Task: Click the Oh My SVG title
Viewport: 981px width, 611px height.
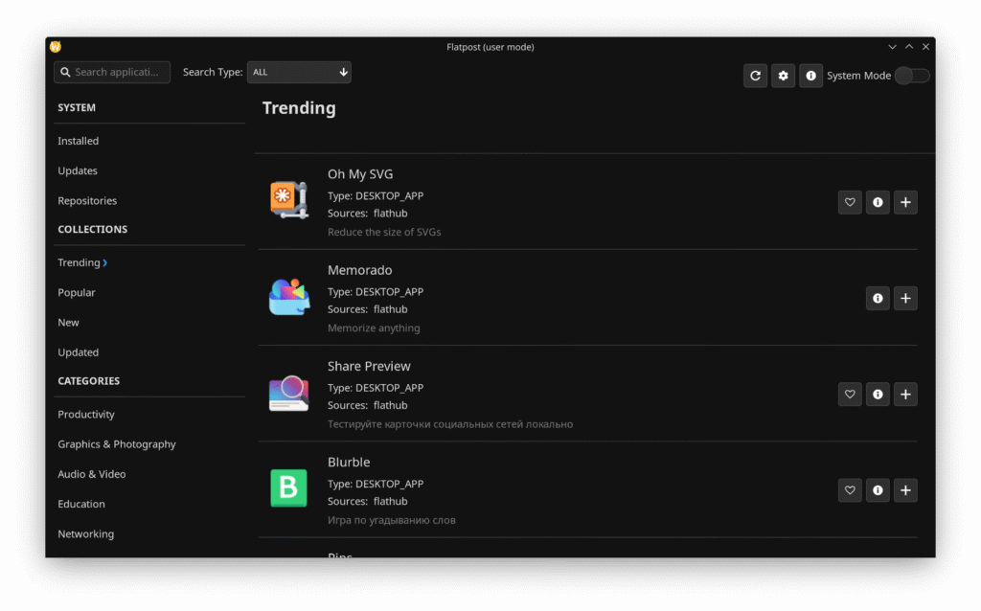Action: [x=360, y=174]
